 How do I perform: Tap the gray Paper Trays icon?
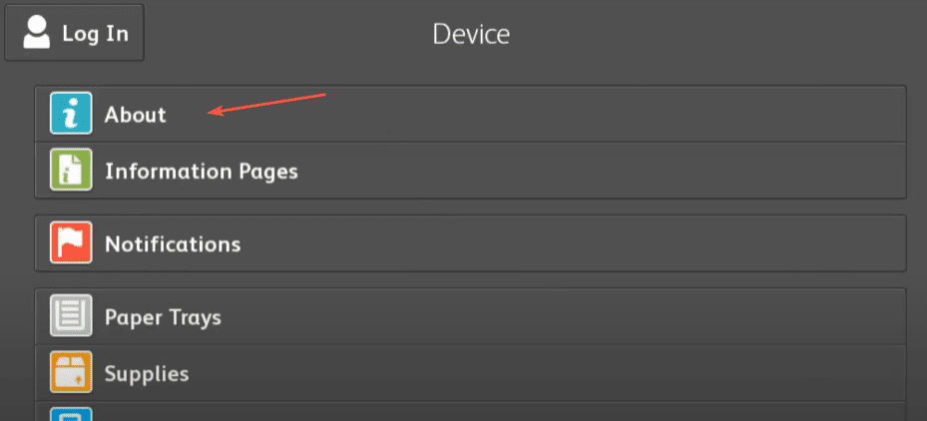tap(71, 317)
